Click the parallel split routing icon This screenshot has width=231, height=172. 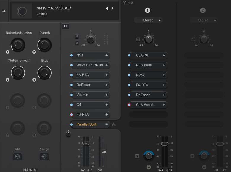point(114,125)
